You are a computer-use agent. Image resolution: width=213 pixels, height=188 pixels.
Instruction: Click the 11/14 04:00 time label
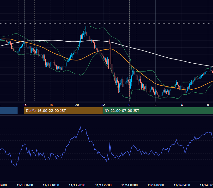[x=182, y=185]
